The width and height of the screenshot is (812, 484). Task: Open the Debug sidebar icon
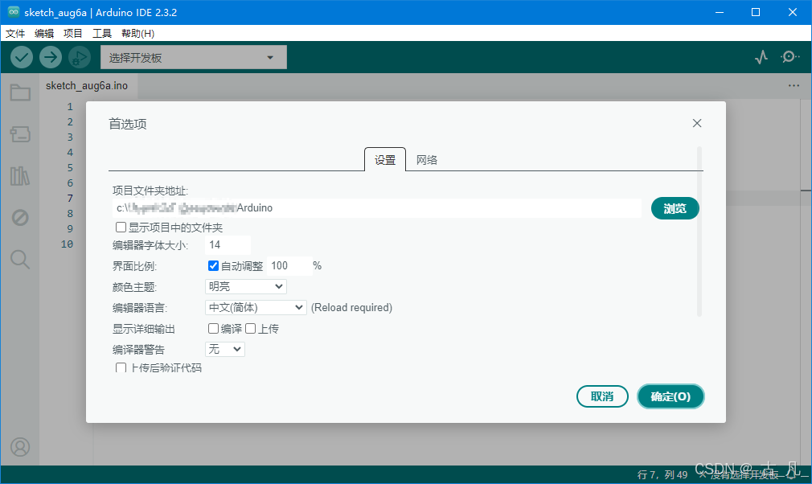tap(20, 217)
